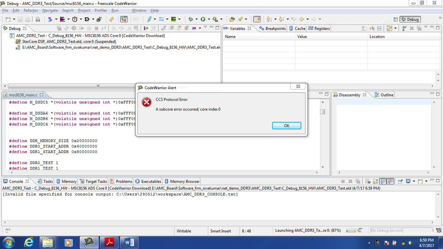Open the Project menu
The width and height of the screenshot is (443, 249).
pos(84,11)
